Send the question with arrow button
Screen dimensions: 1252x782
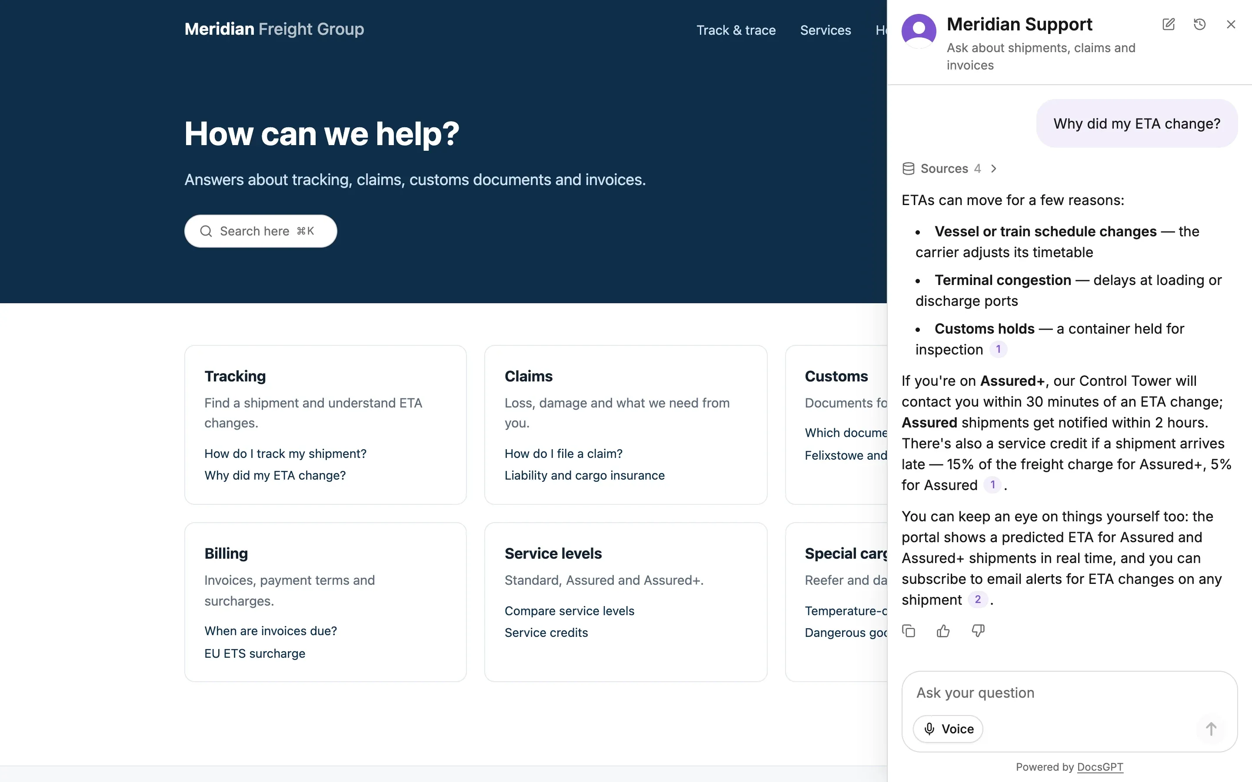[x=1211, y=729]
